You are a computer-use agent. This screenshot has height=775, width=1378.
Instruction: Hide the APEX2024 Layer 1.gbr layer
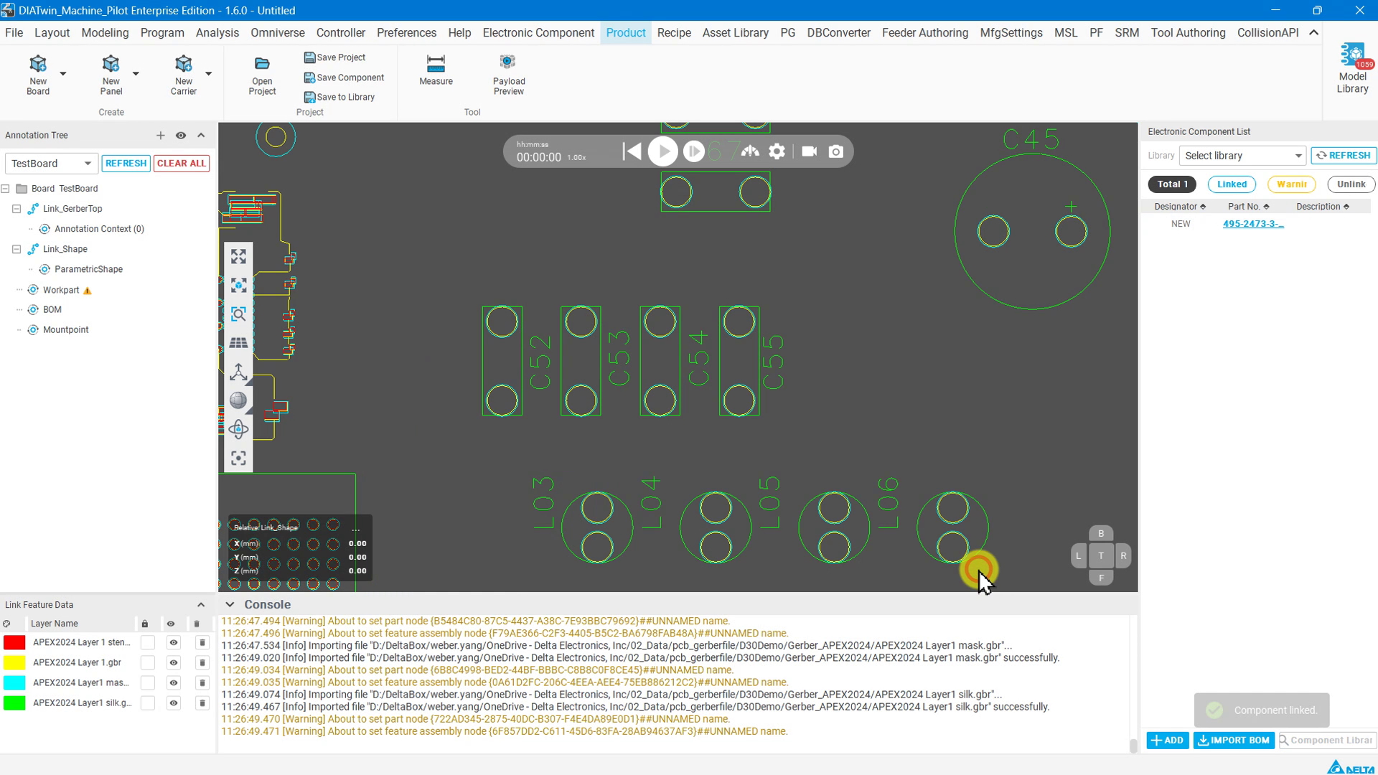(174, 663)
